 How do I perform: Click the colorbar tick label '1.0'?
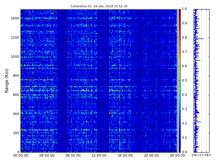click(184, 9)
